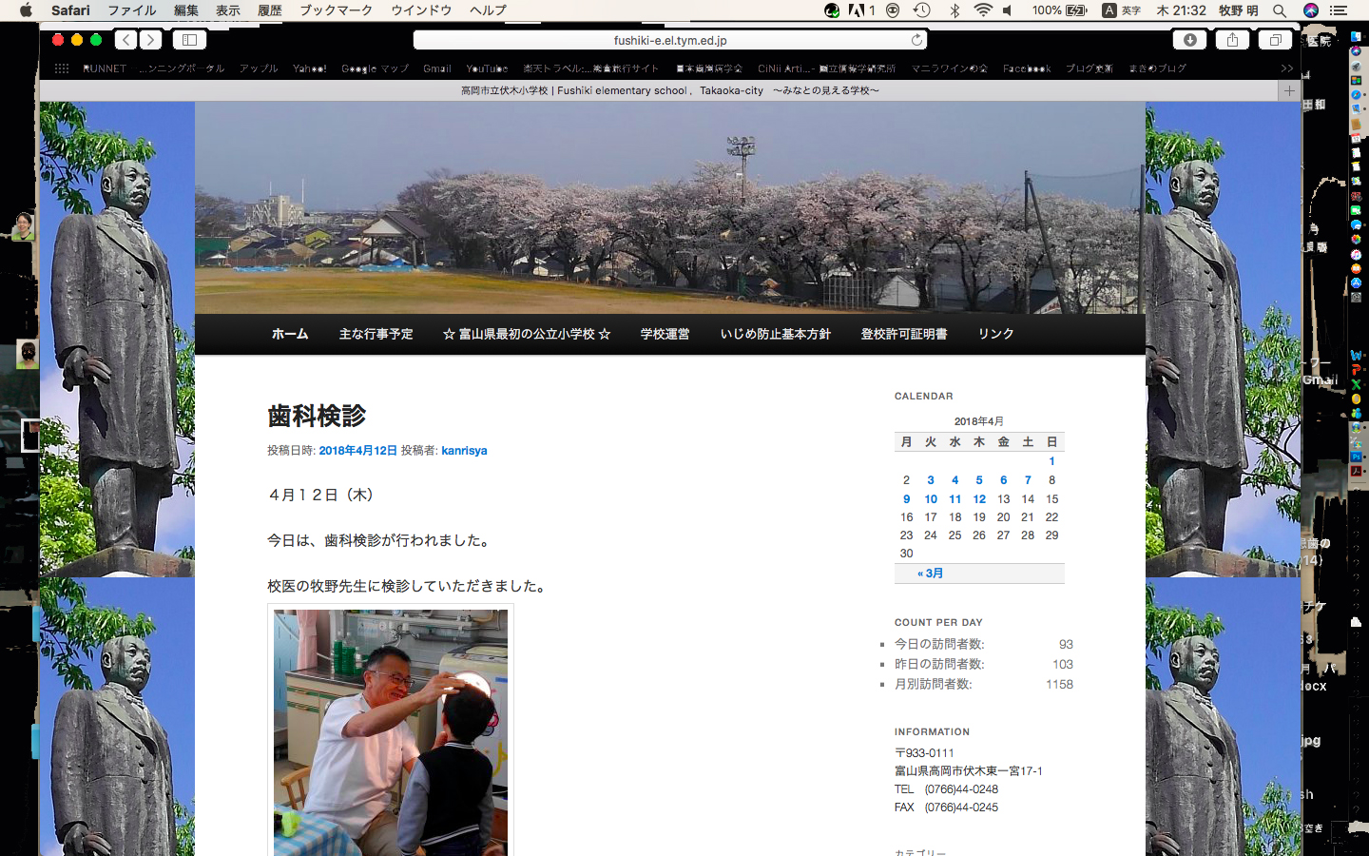The image size is (1369, 856).
Task: Open the bookmarks grid (Top Sites) icon
Action: click(62, 68)
